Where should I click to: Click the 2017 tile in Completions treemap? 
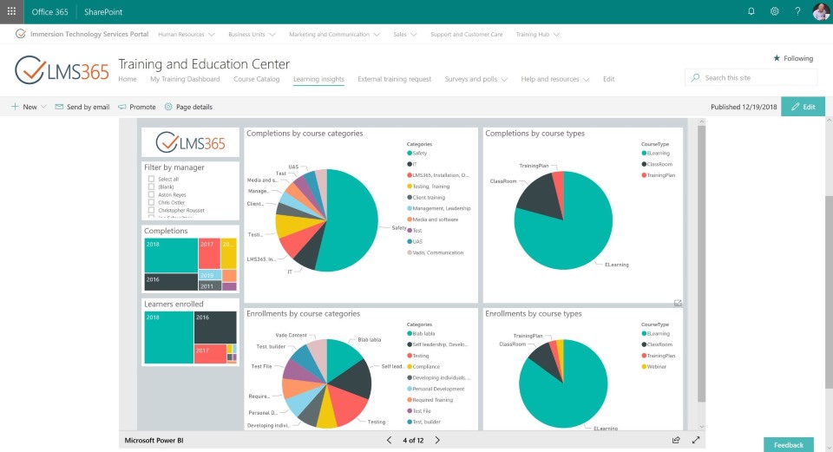tap(209, 253)
